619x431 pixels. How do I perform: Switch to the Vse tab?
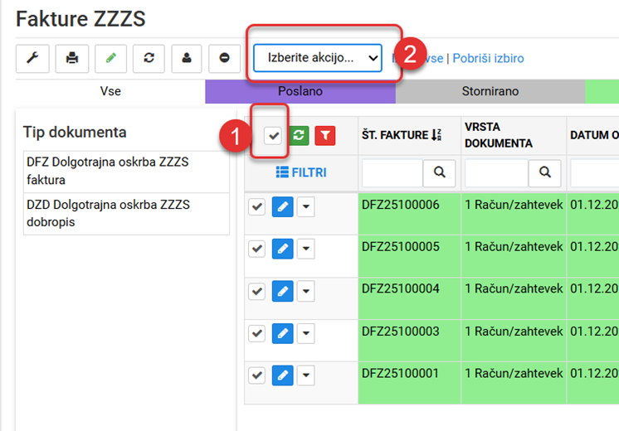110,91
